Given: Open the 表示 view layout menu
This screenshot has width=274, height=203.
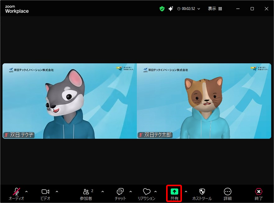Looking at the screenshot, I should pyautogui.click(x=215, y=9).
